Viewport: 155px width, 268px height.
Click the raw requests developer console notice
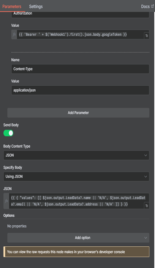point(76,252)
